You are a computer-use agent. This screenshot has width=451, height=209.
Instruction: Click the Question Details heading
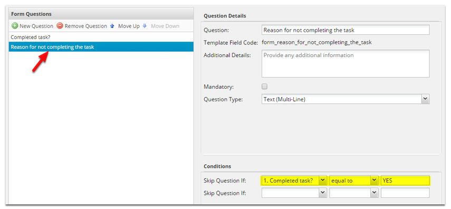[225, 16]
